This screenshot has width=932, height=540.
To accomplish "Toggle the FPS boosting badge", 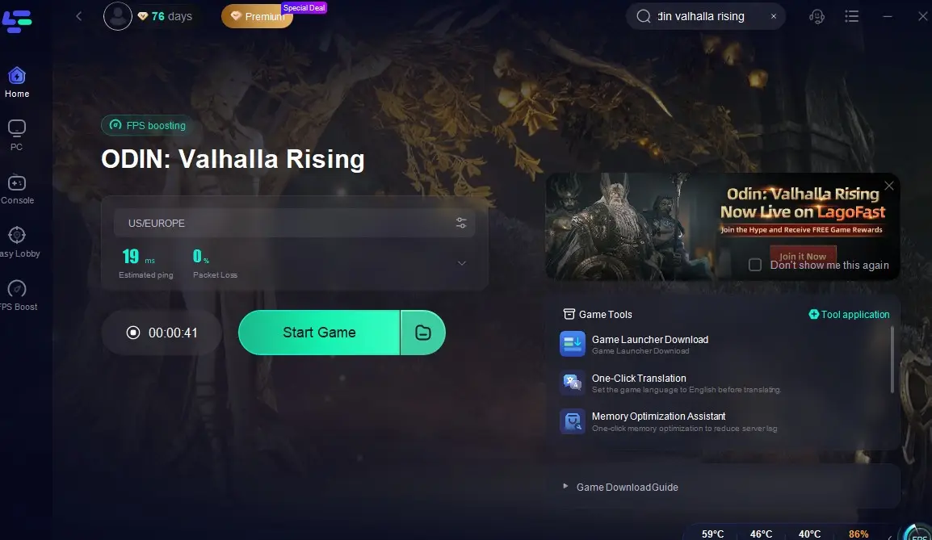I will [x=148, y=125].
